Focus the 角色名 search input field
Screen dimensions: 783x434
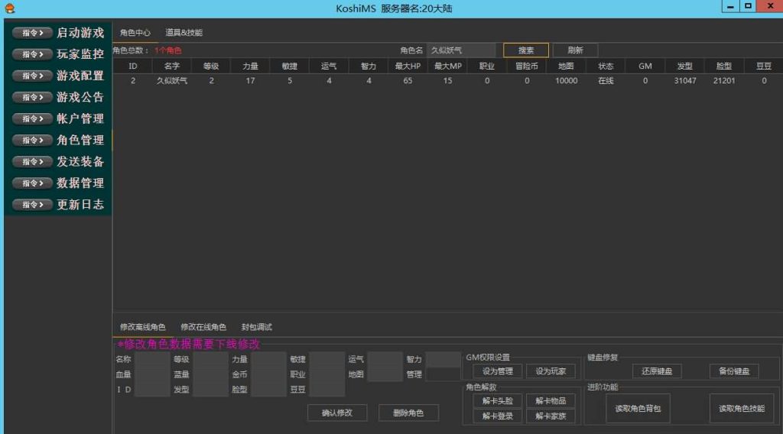point(461,50)
